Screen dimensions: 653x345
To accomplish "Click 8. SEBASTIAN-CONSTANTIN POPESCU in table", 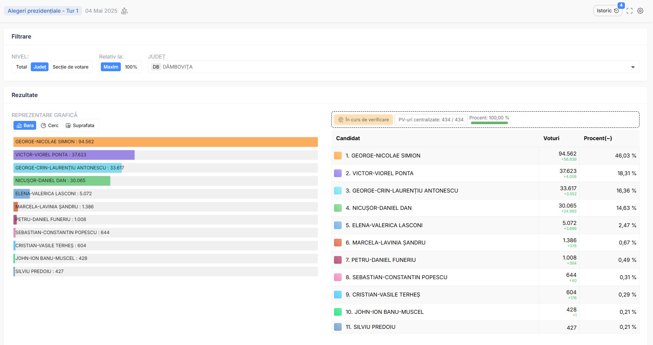I will click(x=396, y=277).
